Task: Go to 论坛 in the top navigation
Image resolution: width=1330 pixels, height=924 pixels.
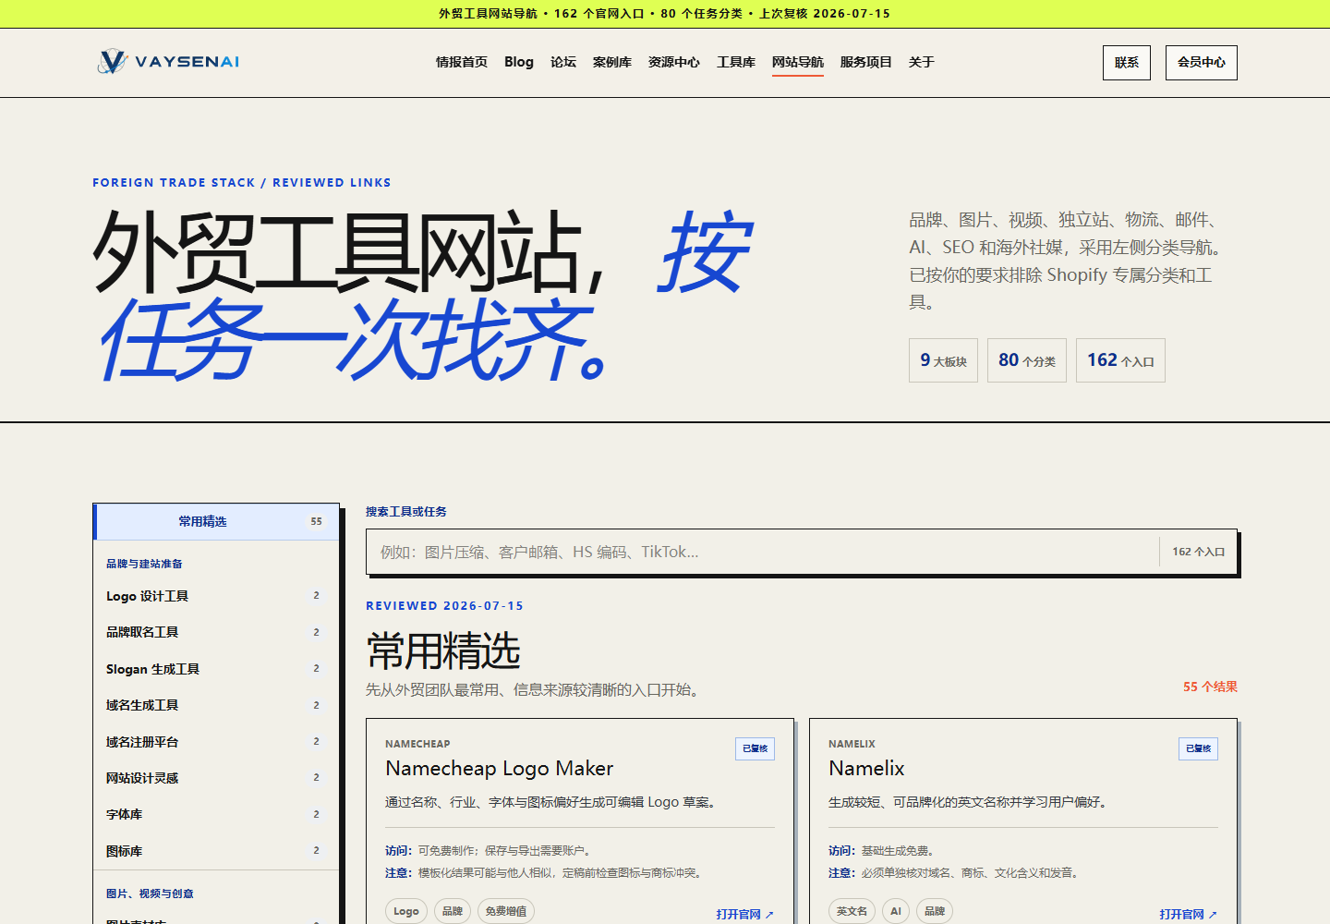Action: 563,62
